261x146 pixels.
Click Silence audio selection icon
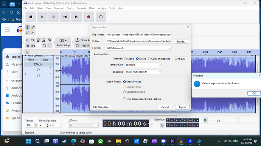[x=33, y=46]
